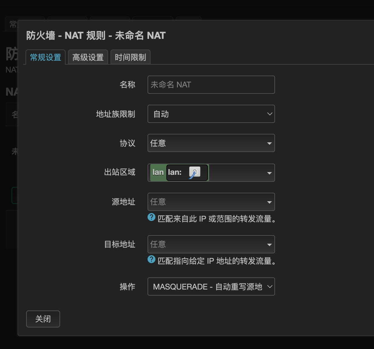The image size is (374, 349).
Task: Click the 源地址 hint text about 转发流量
Action: (217, 219)
